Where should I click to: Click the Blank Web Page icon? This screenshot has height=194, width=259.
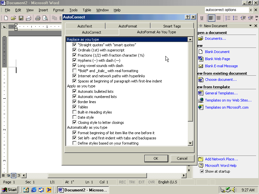click(x=200, y=59)
